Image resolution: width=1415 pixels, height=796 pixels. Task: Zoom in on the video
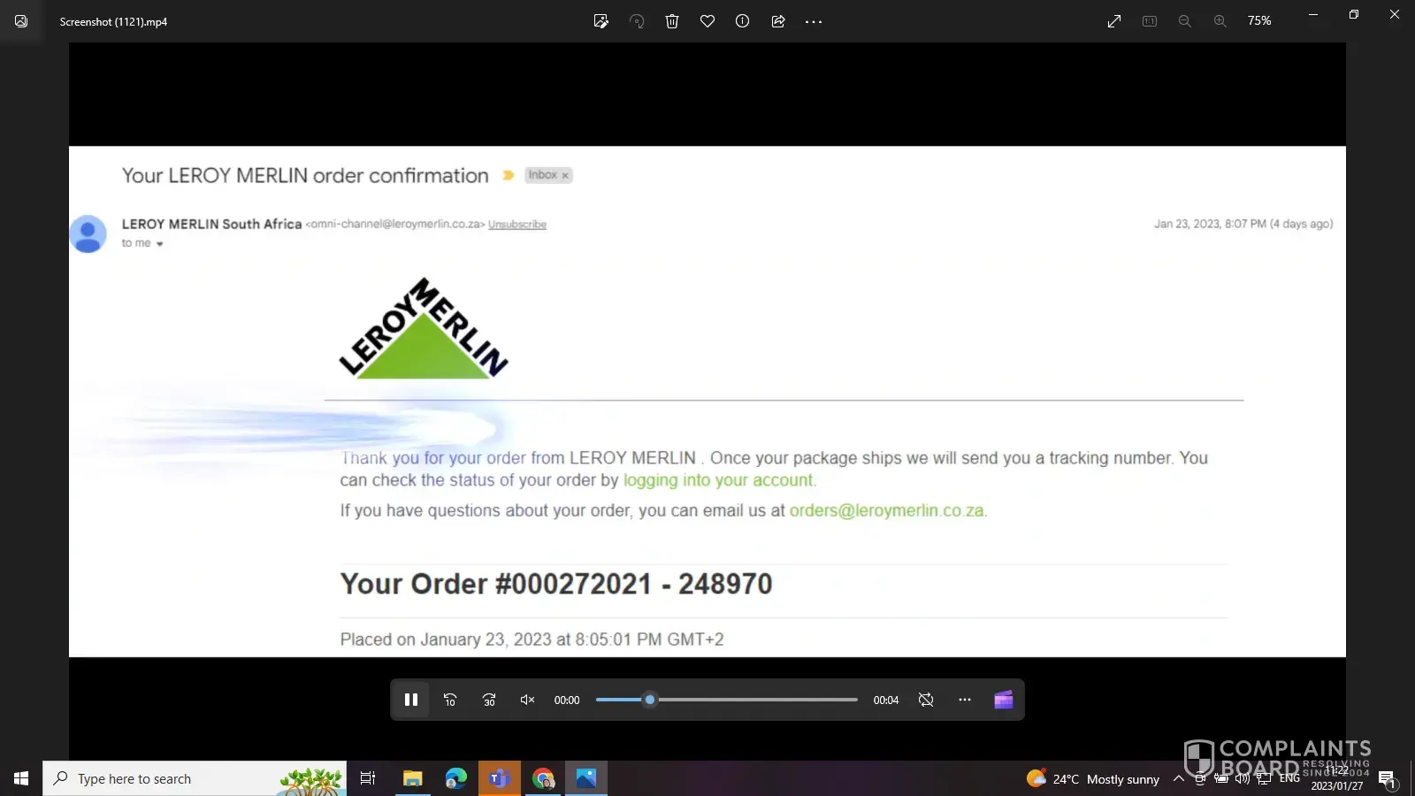pyautogui.click(x=1220, y=21)
